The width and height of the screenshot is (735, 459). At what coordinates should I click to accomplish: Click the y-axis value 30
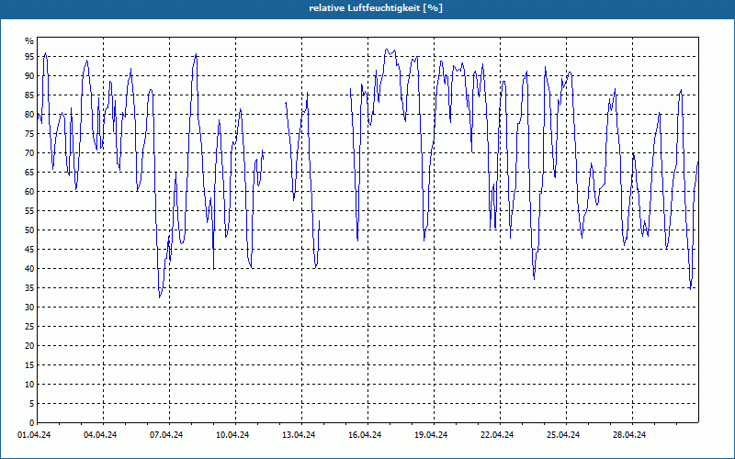[29, 308]
